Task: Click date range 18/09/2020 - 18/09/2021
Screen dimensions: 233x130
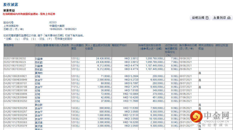Action: 63,29
